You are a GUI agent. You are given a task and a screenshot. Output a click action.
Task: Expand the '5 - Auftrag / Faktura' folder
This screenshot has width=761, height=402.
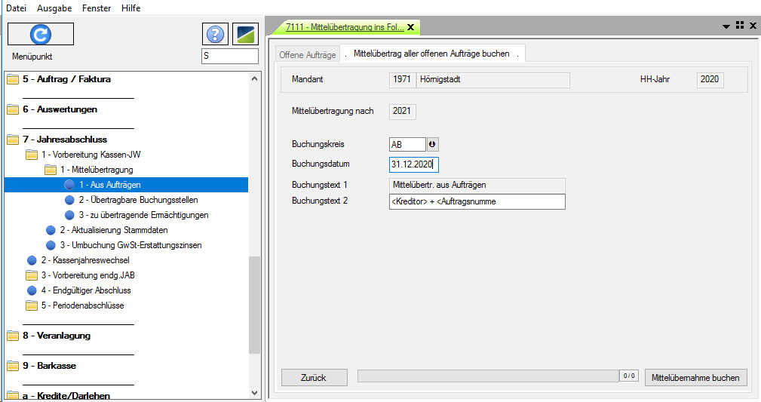[x=66, y=79]
